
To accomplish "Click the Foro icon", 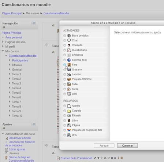I will coord(69,65).
